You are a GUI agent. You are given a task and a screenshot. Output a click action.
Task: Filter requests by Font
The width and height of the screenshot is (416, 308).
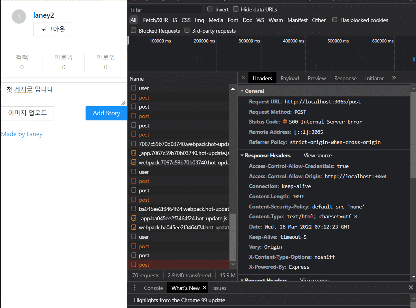click(x=233, y=20)
